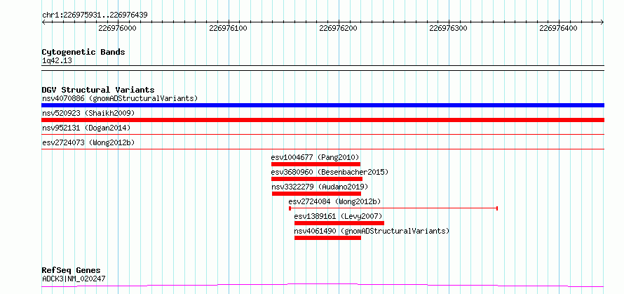The image size is (624, 294).
Task: Open variant label nsv952131 (Dogan2014)
Action: pos(86,128)
